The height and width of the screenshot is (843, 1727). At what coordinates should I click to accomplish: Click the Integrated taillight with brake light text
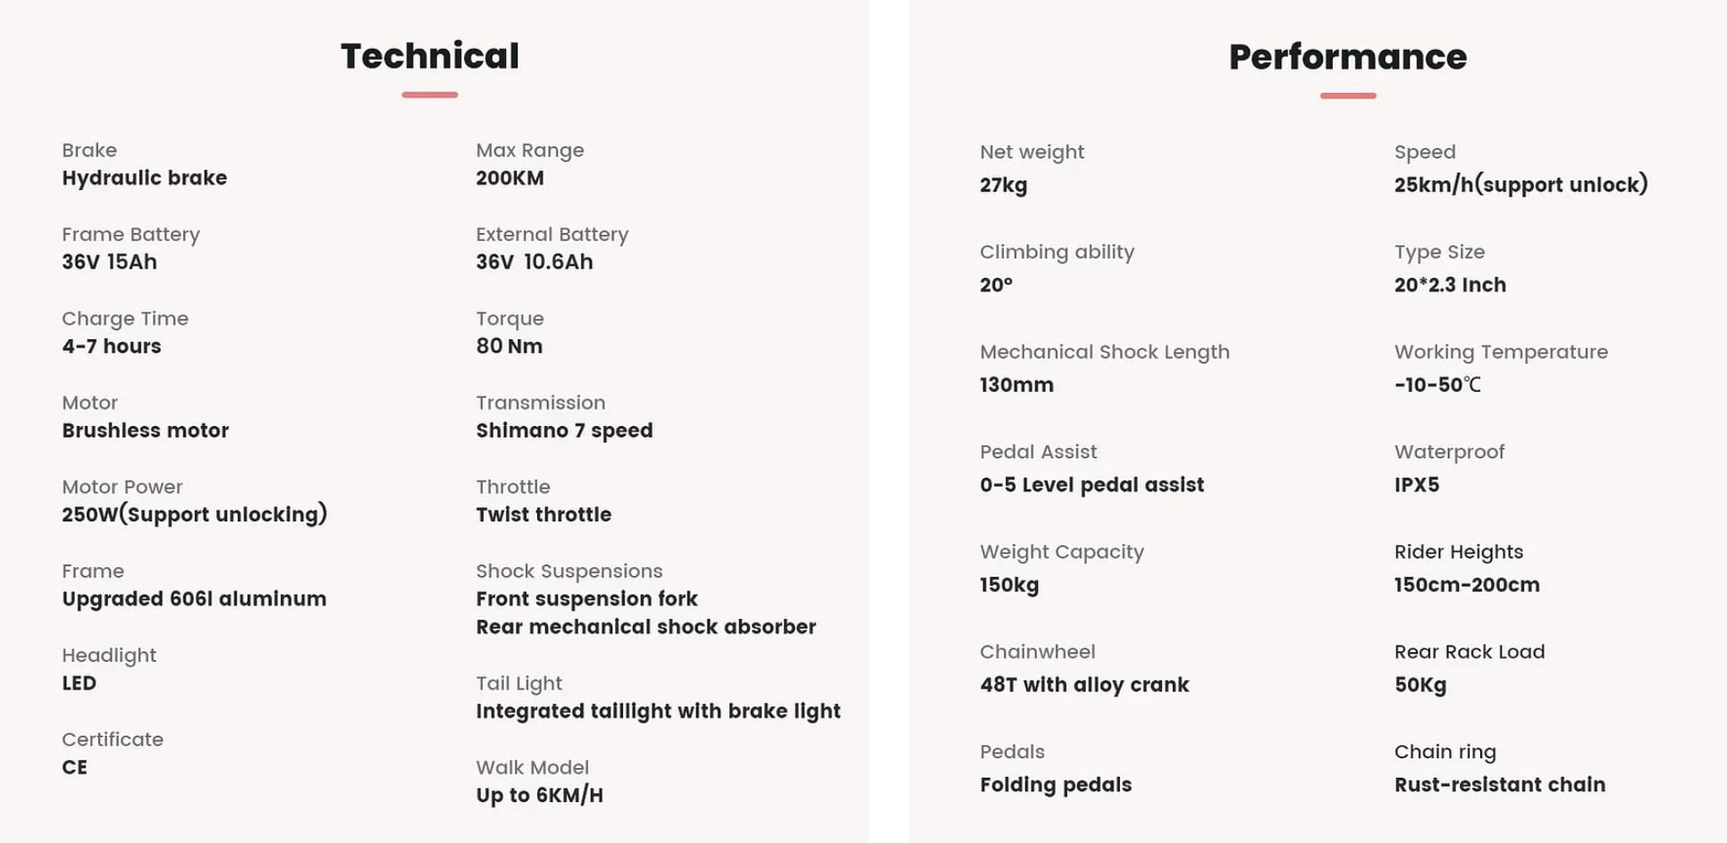[658, 712]
